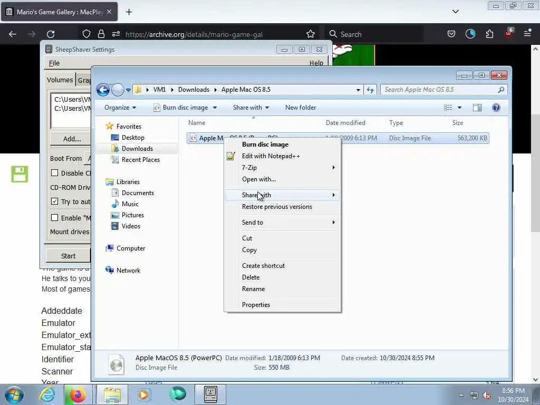
Task: Choose Cut in context menu
Action: [283, 238]
